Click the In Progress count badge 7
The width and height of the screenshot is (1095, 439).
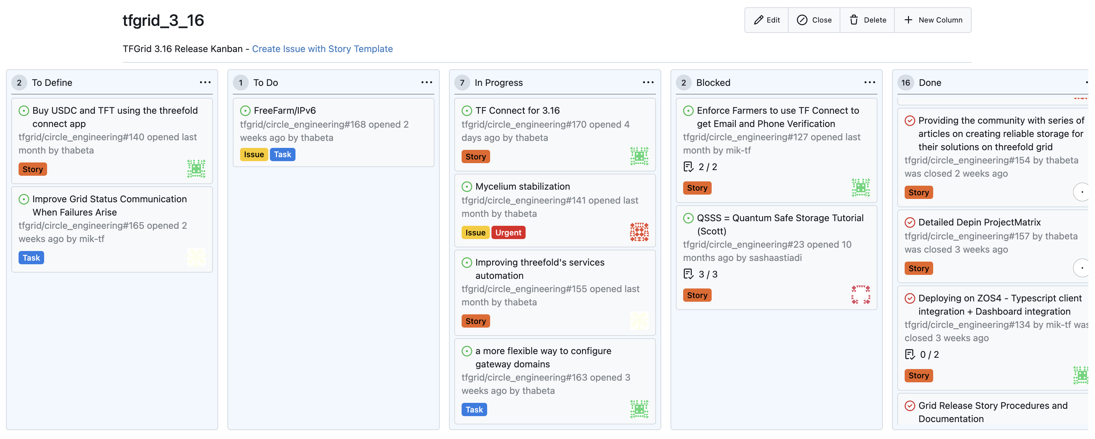coord(462,83)
